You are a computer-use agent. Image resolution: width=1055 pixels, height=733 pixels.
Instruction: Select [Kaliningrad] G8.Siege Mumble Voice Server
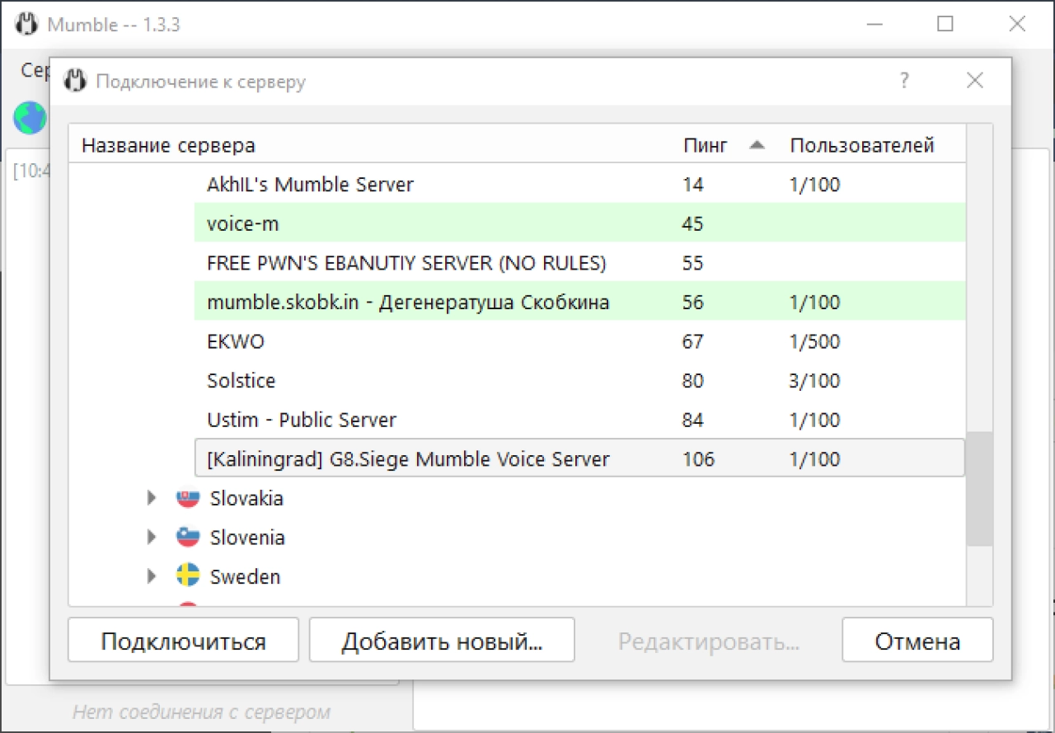(579, 458)
